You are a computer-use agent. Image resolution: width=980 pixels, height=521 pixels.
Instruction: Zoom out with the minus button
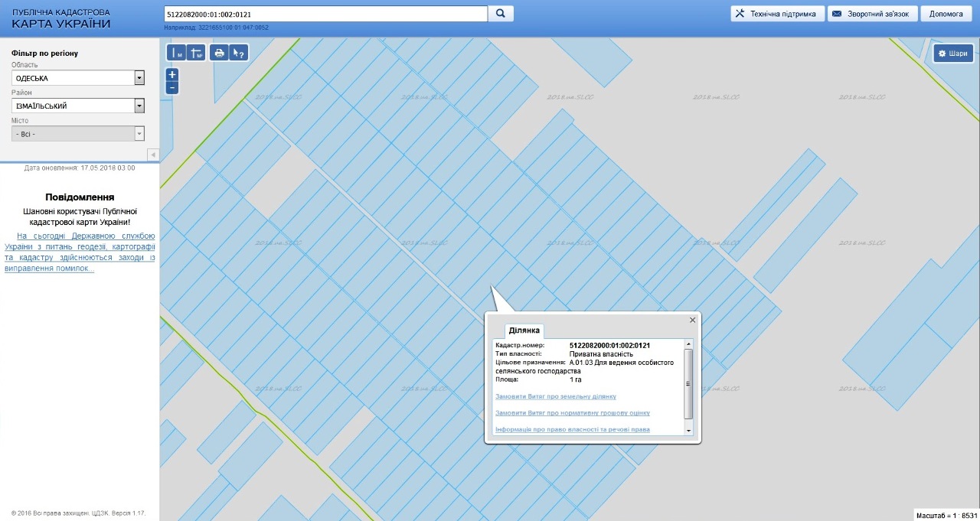(x=172, y=88)
